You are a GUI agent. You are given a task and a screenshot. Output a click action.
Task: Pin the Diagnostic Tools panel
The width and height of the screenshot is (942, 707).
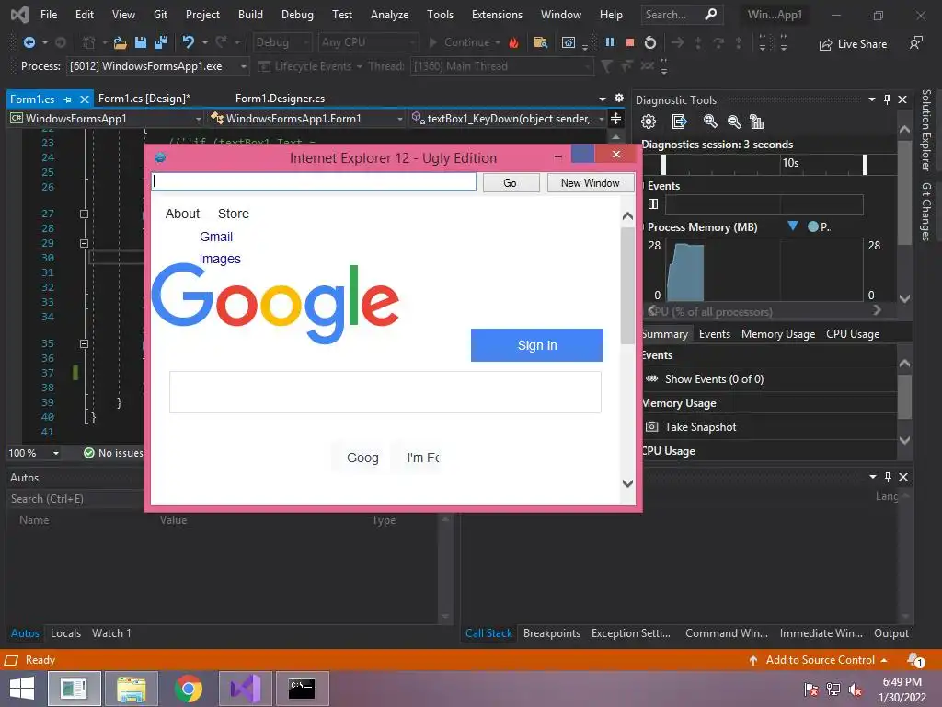pos(888,99)
